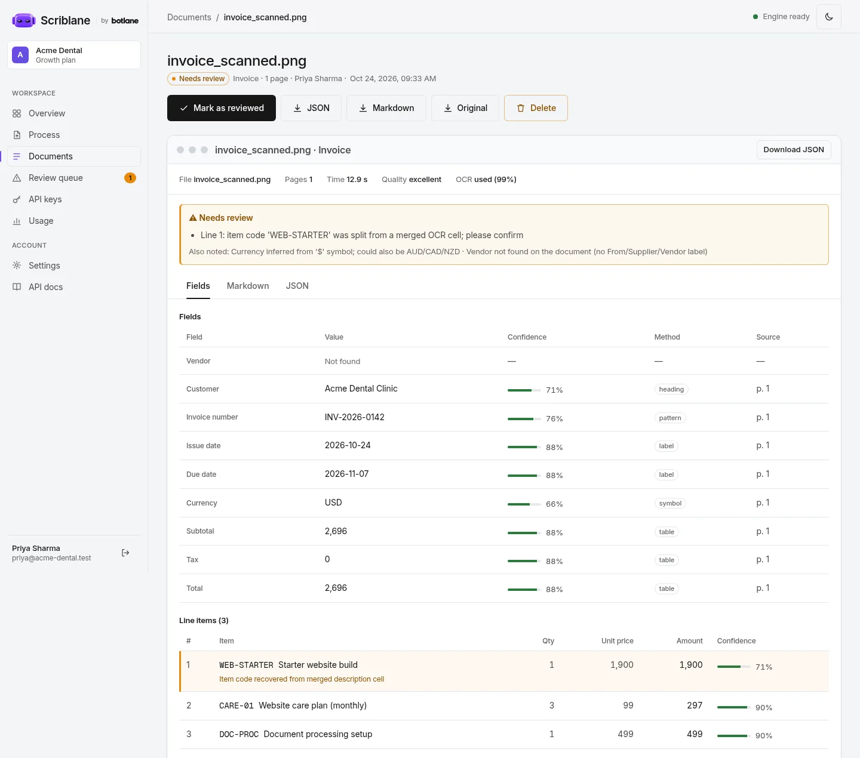Click the Acme Dental Clinic customer value
Viewport: 860px width, 758px height.
[361, 389]
